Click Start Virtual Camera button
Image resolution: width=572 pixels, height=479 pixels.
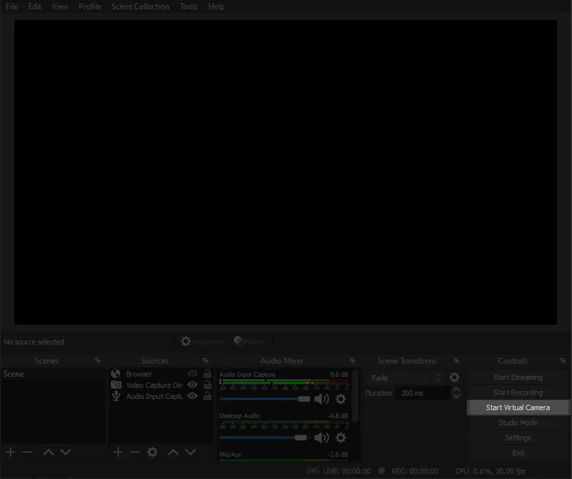[x=517, y=407]
